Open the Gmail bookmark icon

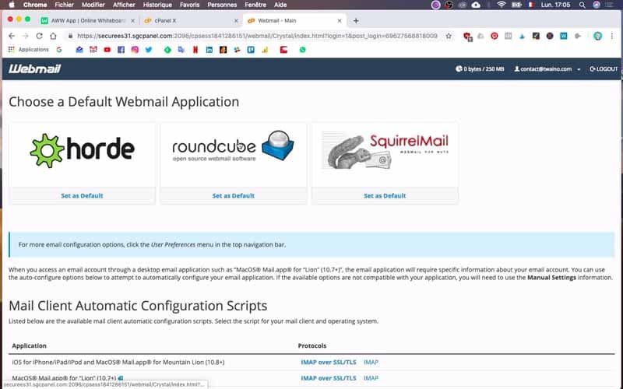(93, 50)
